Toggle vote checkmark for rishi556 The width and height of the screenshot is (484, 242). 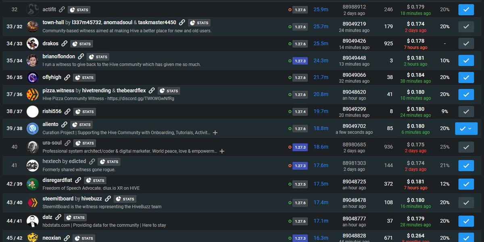(466, 111)
